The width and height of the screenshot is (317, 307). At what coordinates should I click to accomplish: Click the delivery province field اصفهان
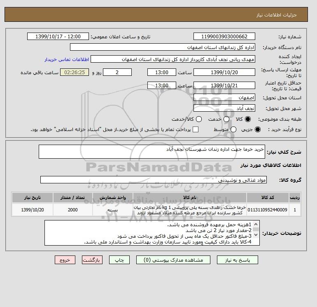pos(224,98)
